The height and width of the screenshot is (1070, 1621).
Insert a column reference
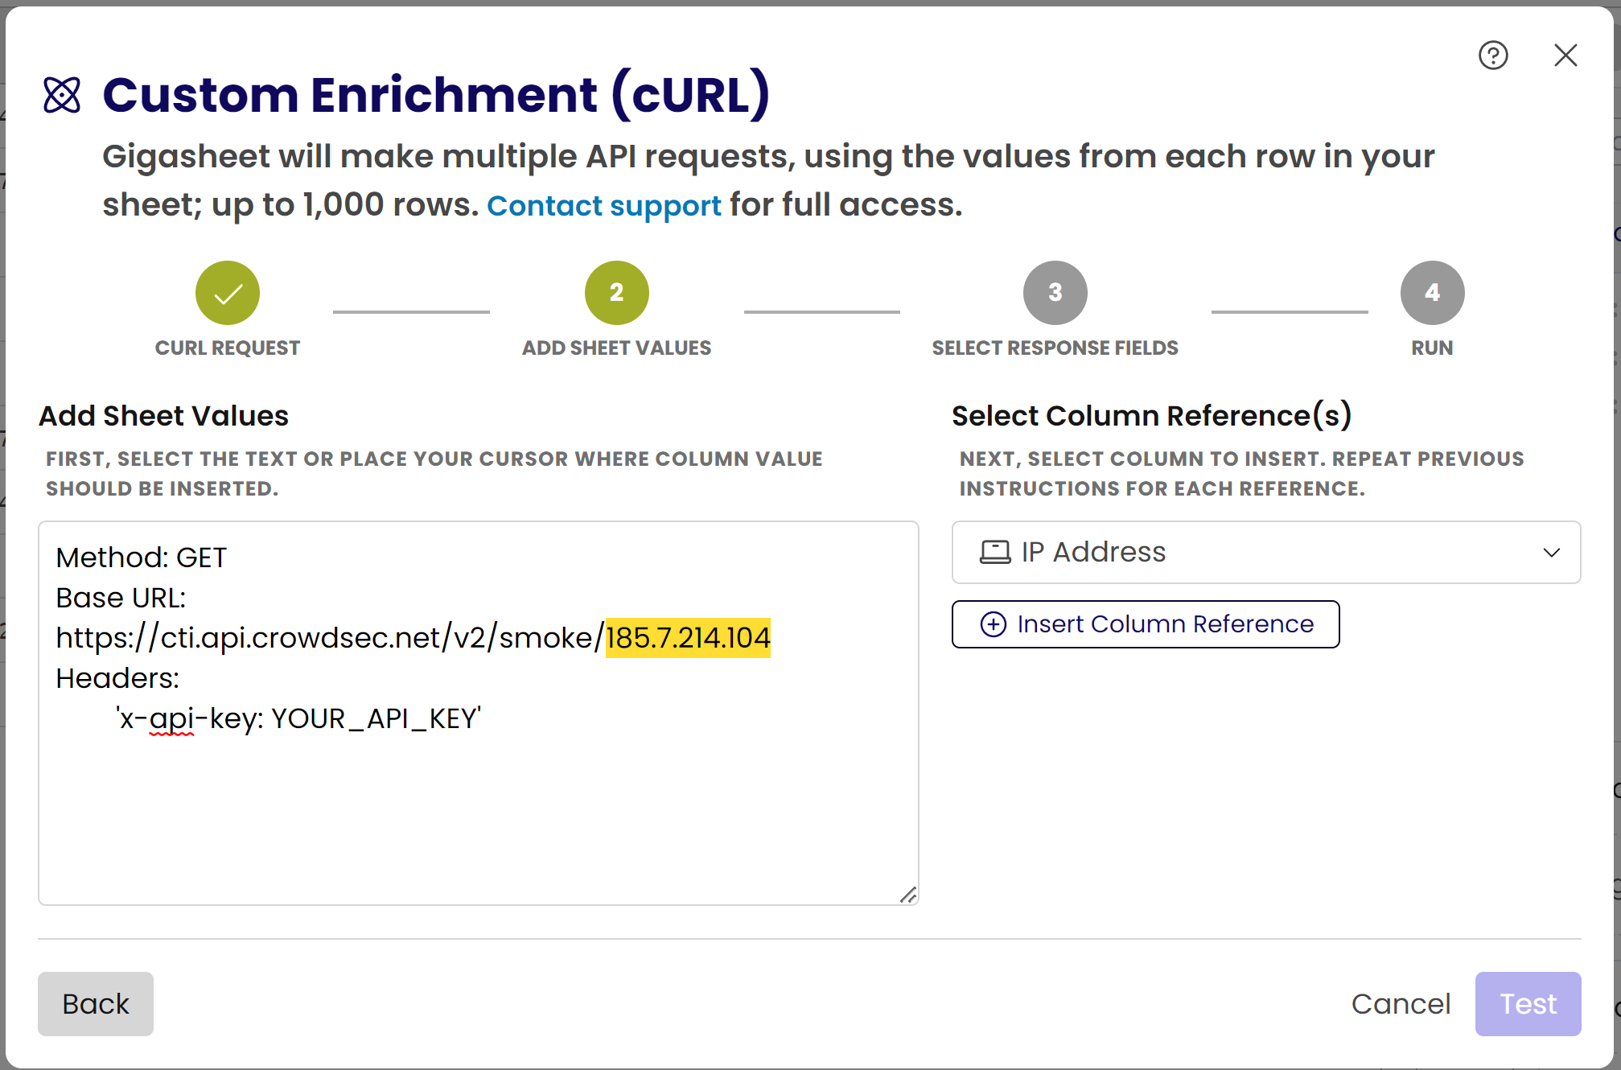1145,623
